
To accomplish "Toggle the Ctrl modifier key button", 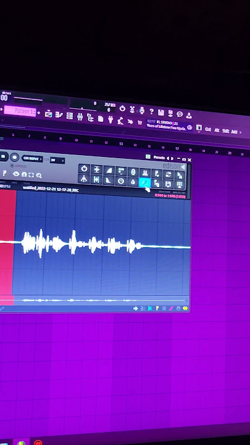I will 208,129.
